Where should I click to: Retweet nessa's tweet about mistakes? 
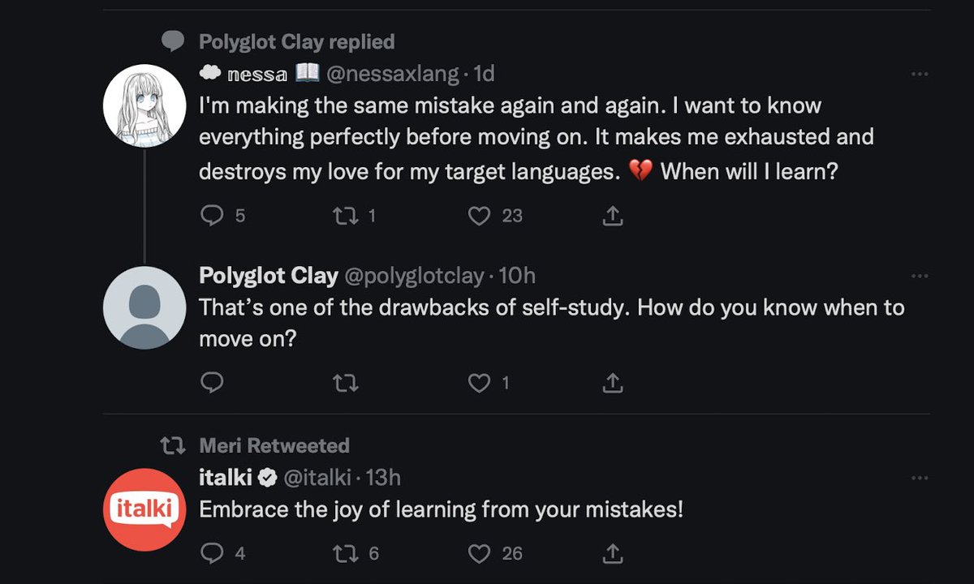[346, 215]
